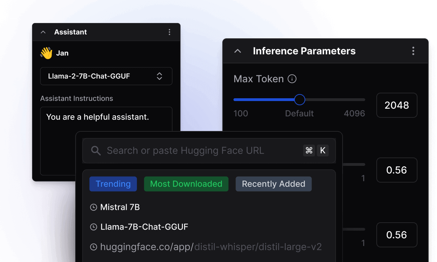This screenshot has height=262, width=437.
Task: Click the Command key shortcut badge
Action: pyautogui.click(x=309, y=151)
